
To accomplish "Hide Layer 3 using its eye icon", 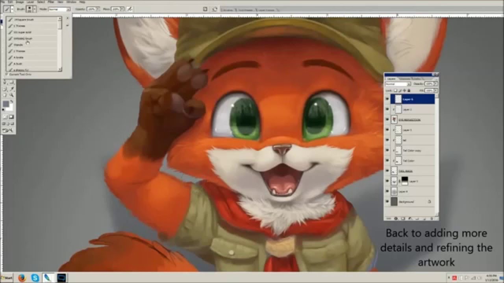I will (387, 129).
